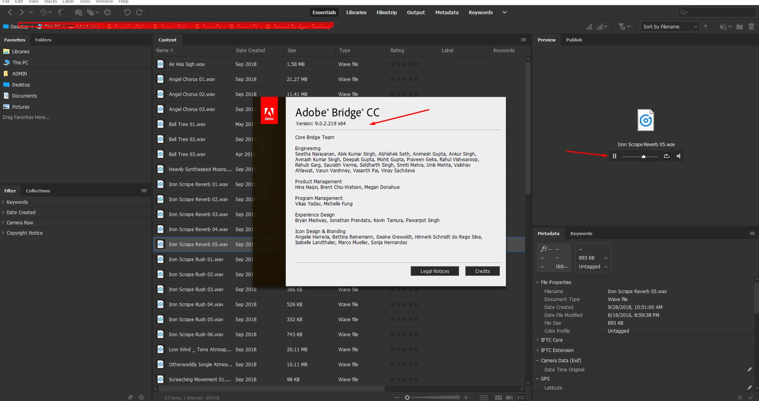759x401 pixels.
Task: Open the Output workspace
Action: [x=416, y=12]
